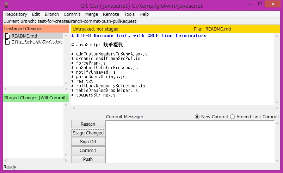The width and height of the screenshot is (283, 173).
Task: Open the Repository menu
Action: (16, 14)
